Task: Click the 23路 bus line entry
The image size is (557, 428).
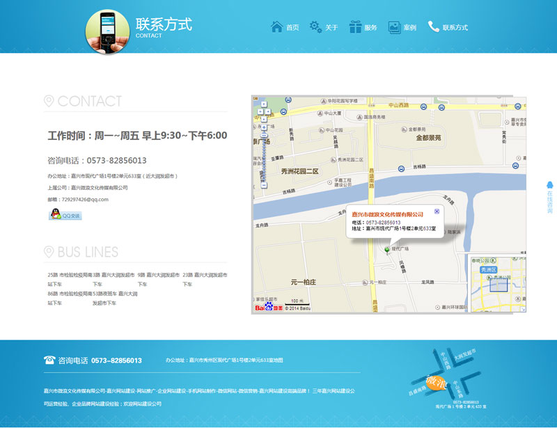Action: [x=205, y=280]
